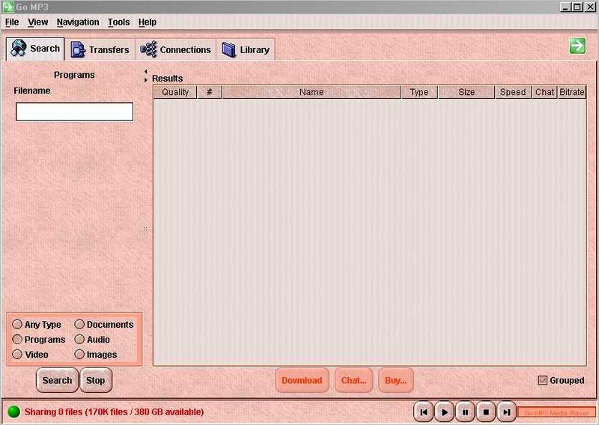Screen dimensions: 599x425
Task: Click the Chat... button
Action: click(x=353, y=380)
